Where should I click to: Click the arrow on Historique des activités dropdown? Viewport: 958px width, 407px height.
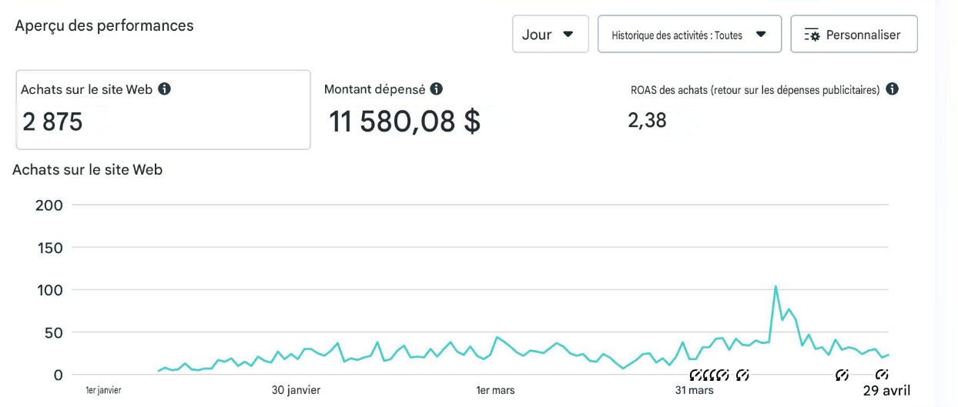click(761, 35)
